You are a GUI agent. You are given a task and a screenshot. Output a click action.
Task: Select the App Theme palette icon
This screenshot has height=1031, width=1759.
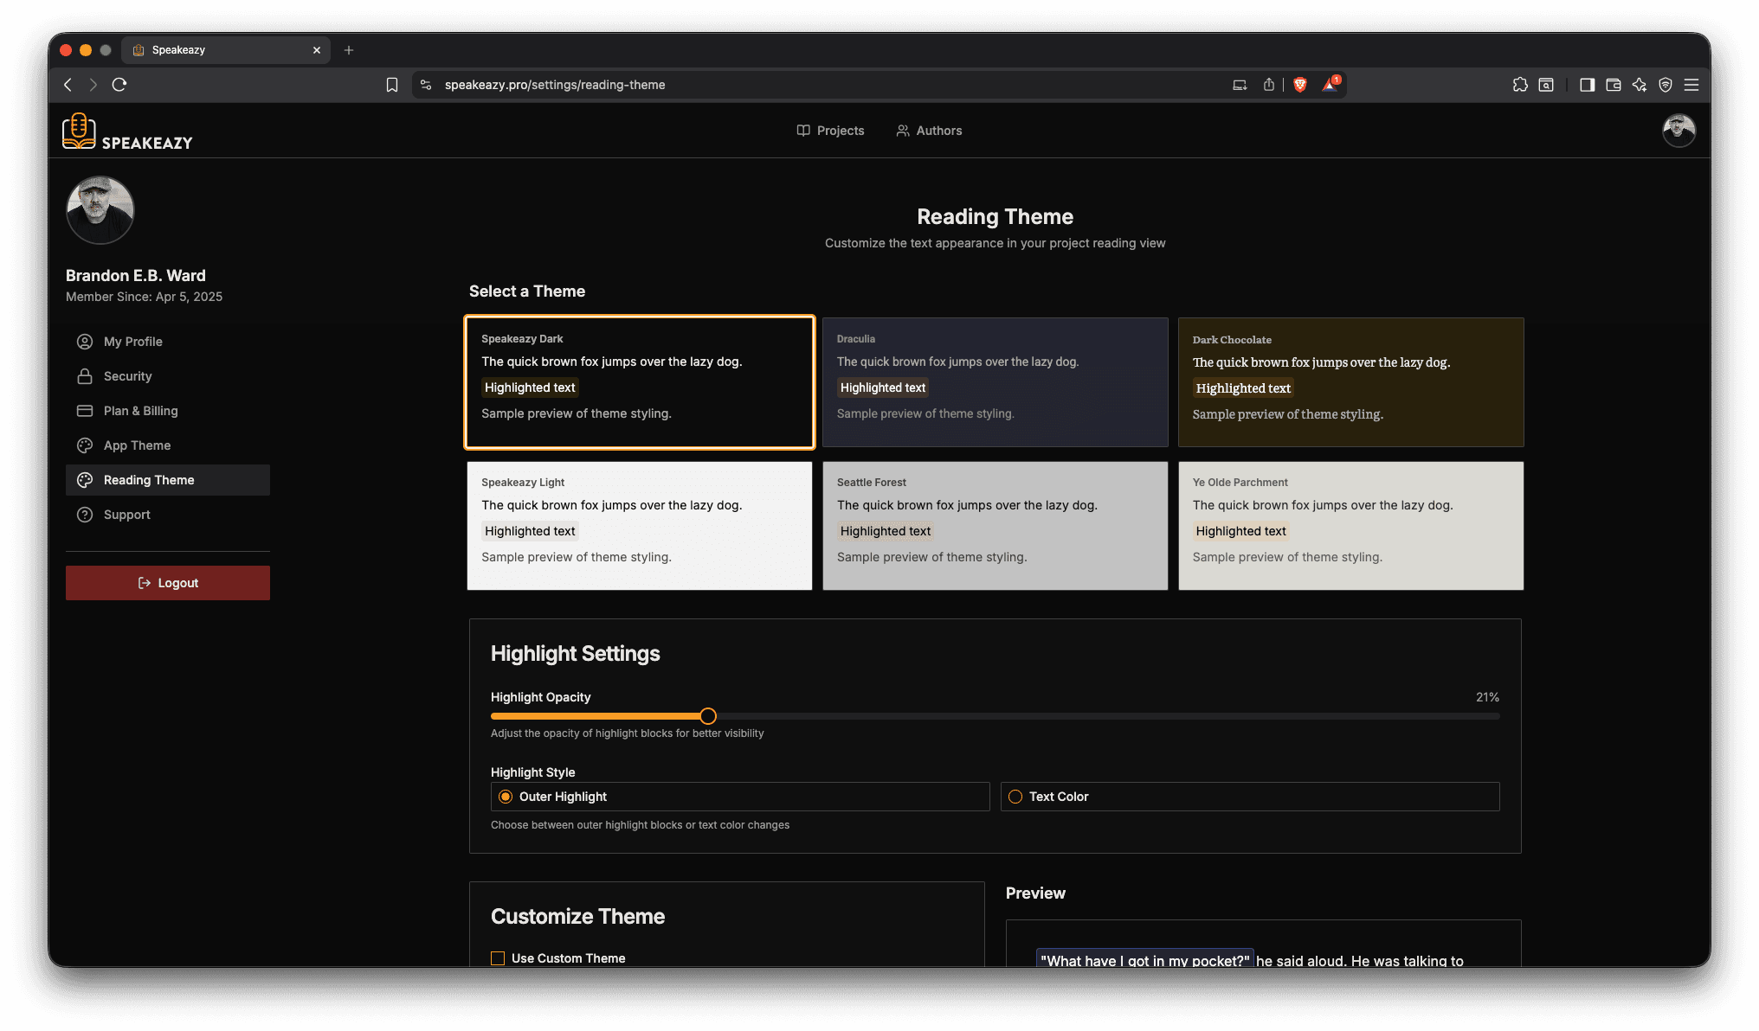pyautogui.click(x=84, y=445)
